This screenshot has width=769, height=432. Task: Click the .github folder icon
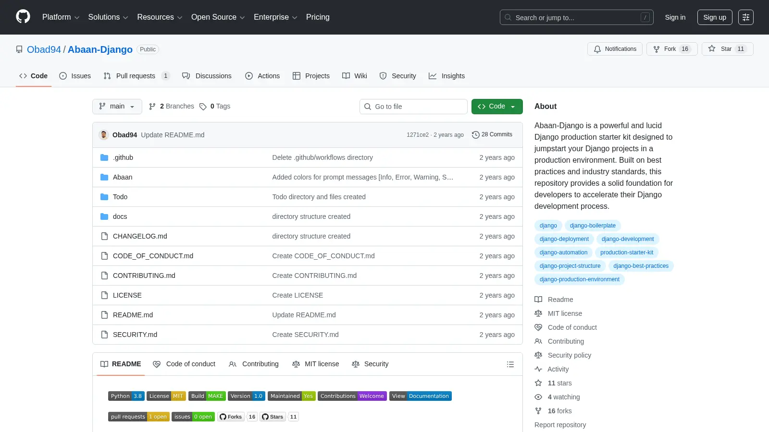pyautogui.click(x=104, y=157)
